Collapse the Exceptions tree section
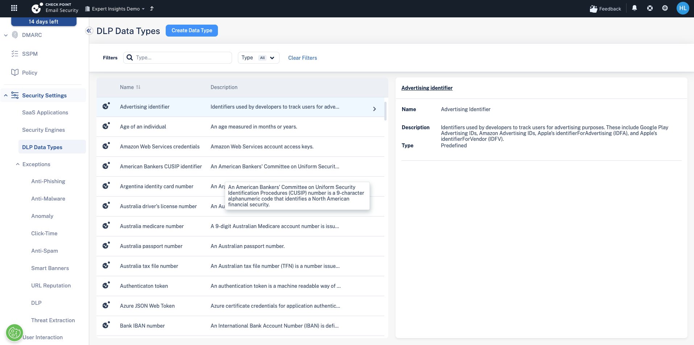The width and height of the screenshot is (694, 345). click(x=17, y=164)
